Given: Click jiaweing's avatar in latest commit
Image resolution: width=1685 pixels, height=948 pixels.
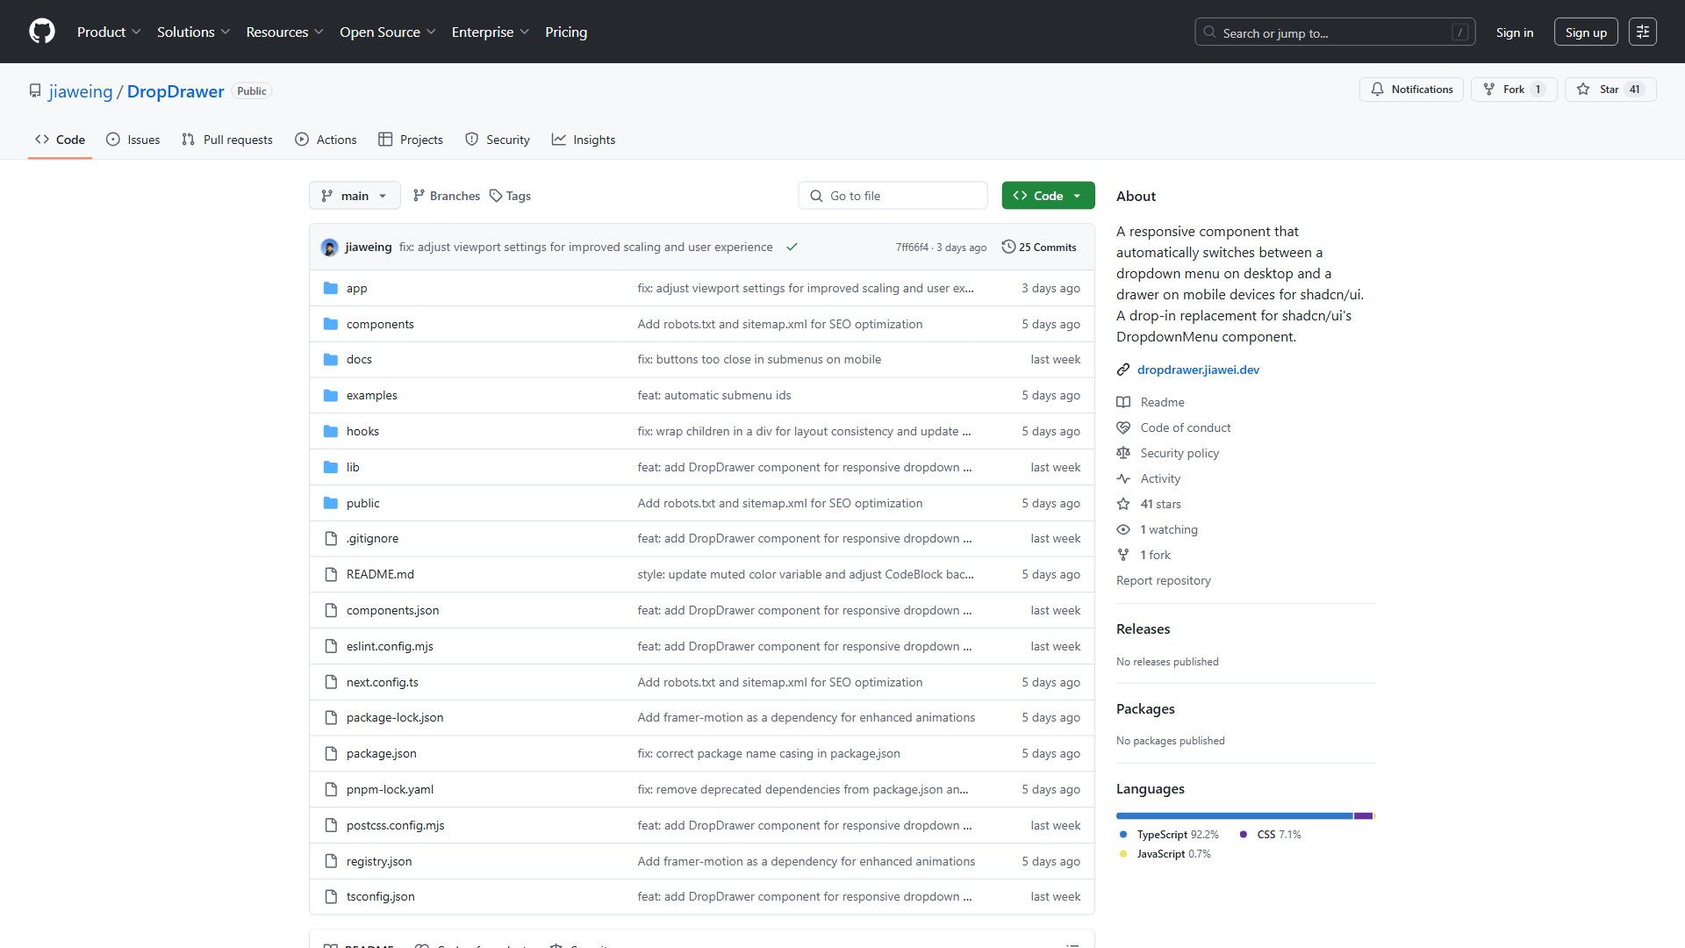Looking at the screenshot, I should pos(330,248).
